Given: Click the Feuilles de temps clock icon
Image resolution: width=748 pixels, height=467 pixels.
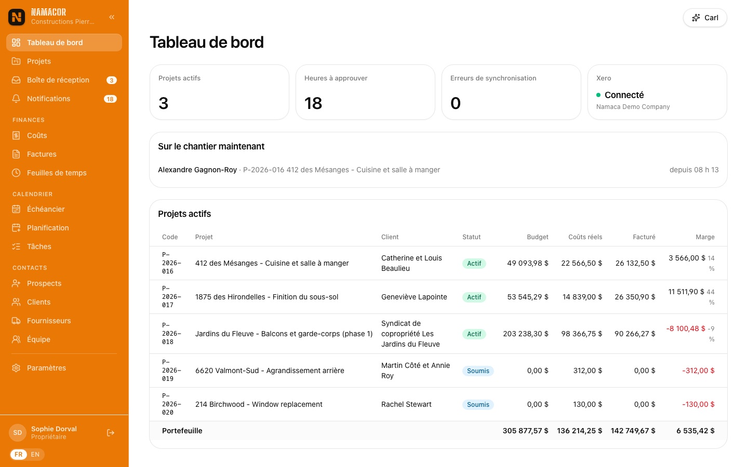Looking at the screenshot, I should coord(16,173).
